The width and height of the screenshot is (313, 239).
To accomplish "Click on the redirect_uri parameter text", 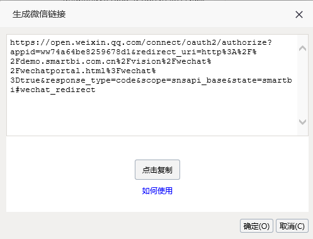I will [x=166, y=52].
